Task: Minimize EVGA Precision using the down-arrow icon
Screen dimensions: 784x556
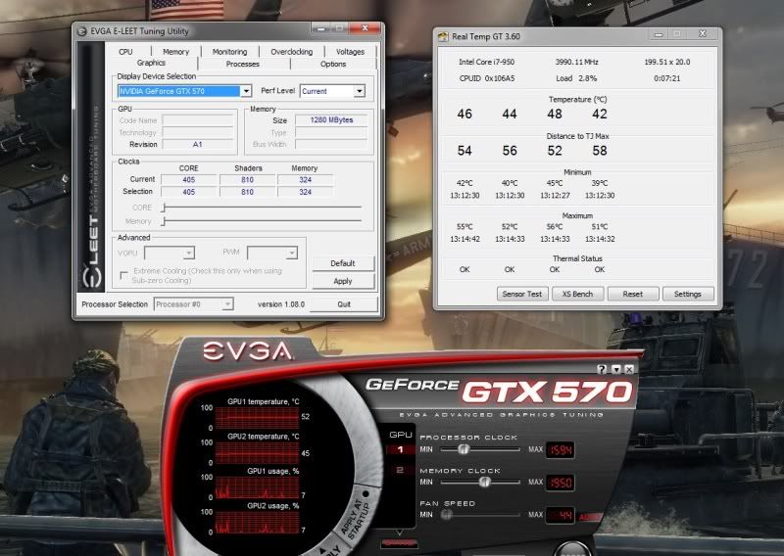Action: click(616, 369)
